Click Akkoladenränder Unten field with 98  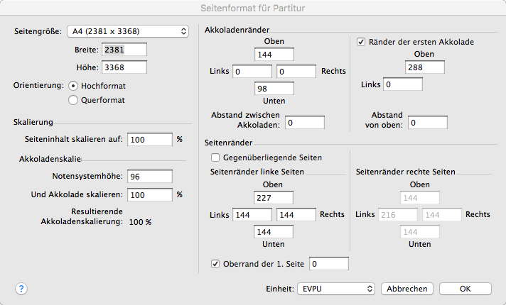[x=274, y=89]
